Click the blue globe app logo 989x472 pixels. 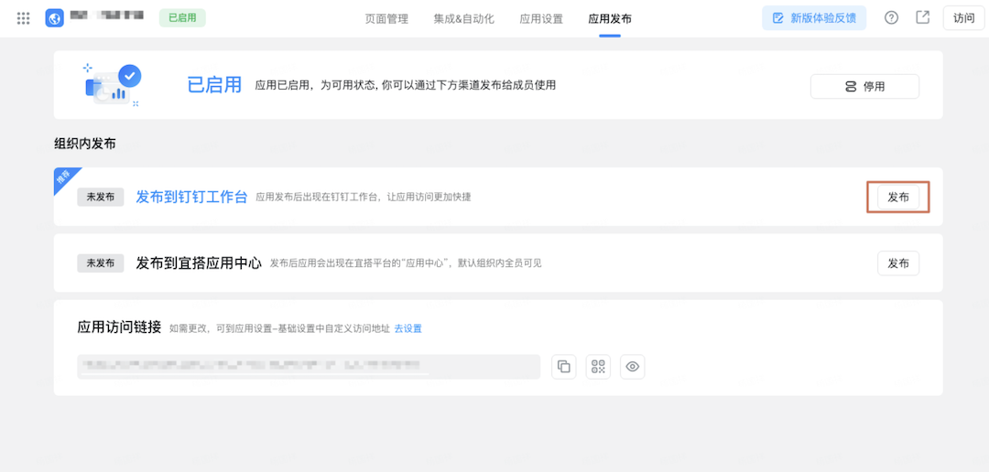pos(54,18)
